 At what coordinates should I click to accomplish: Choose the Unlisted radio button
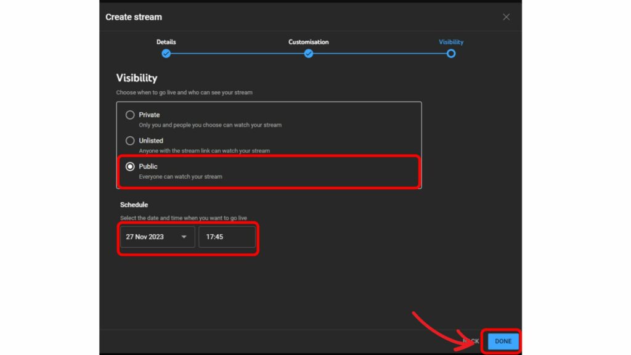click(x=130, y=141)
